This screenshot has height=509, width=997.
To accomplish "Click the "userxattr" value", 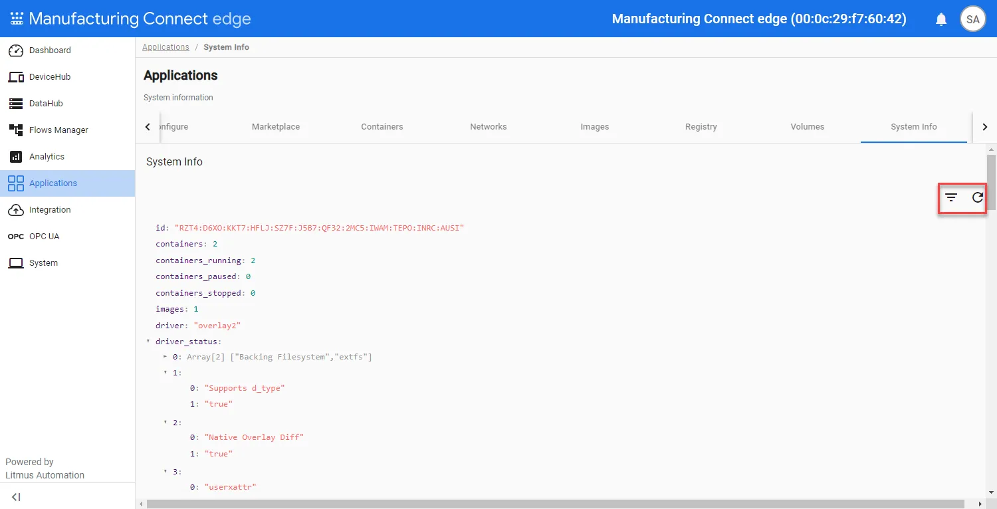I will (x=231, y=487).
